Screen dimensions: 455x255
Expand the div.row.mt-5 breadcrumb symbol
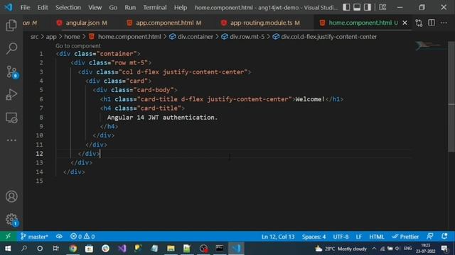coord(243,37)
